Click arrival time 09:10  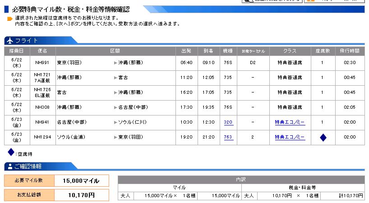pyautogui.click(x=208, y=63)
